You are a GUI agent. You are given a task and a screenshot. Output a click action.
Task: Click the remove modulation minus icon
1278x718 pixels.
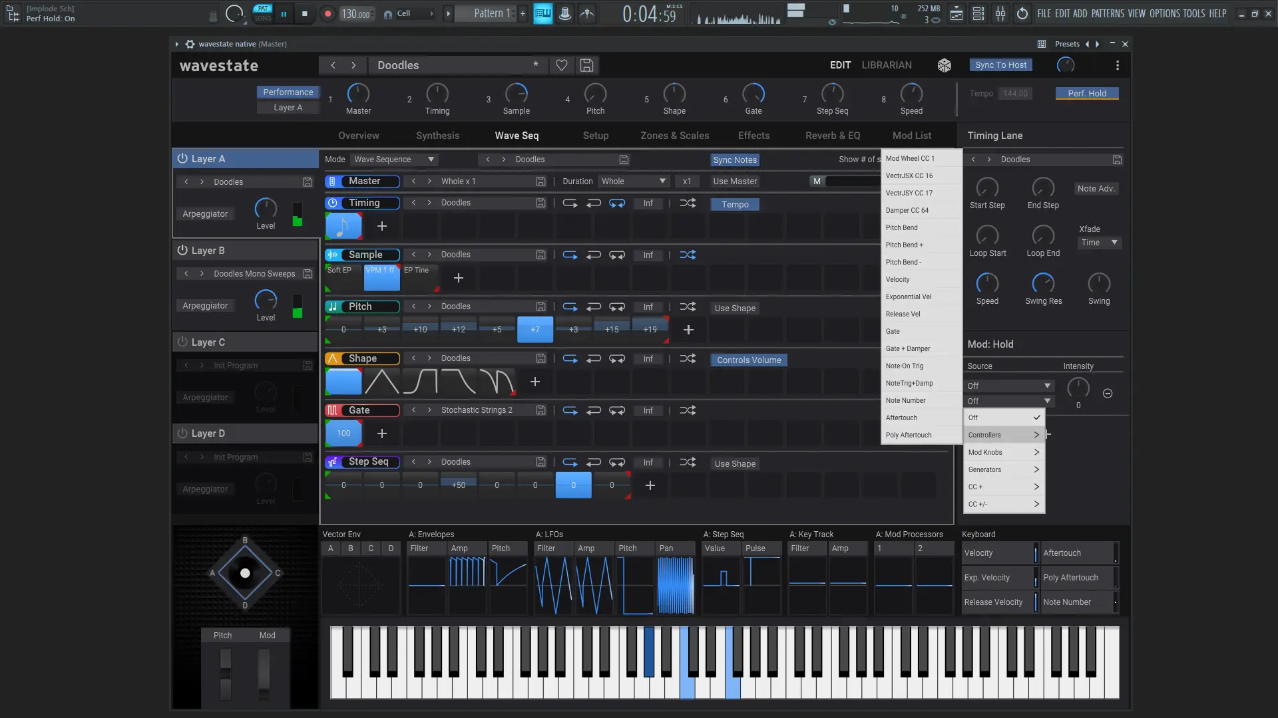point(1108,394)
